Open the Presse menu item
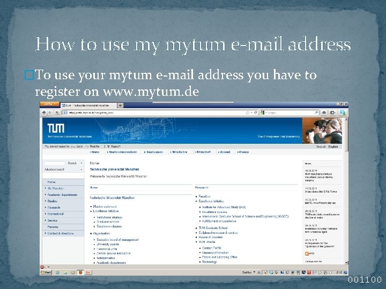Image resolution: width=386 pixels, height=289 pixels. pyautogui.click(x=244, y=152)
